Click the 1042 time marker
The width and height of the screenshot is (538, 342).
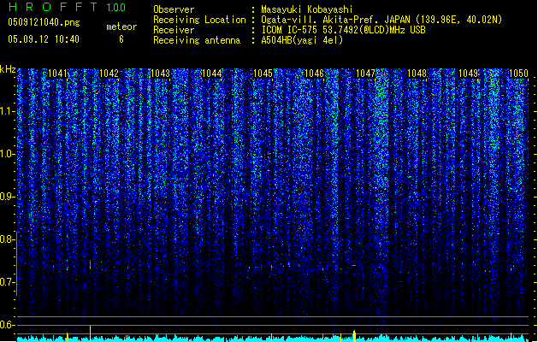pyautogui.click(x=109, y=74)
